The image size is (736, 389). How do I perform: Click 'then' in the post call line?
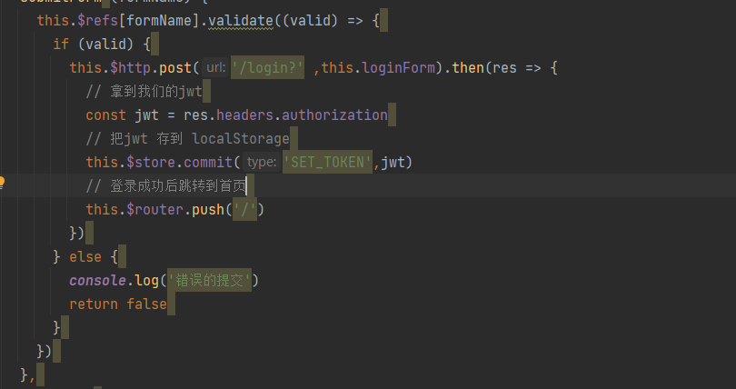(468, 67)
